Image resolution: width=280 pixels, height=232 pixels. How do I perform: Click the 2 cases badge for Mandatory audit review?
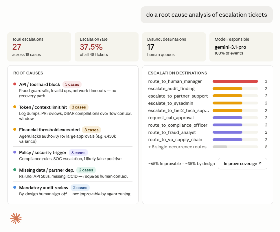pyautogui.click(x=80, y=188)
